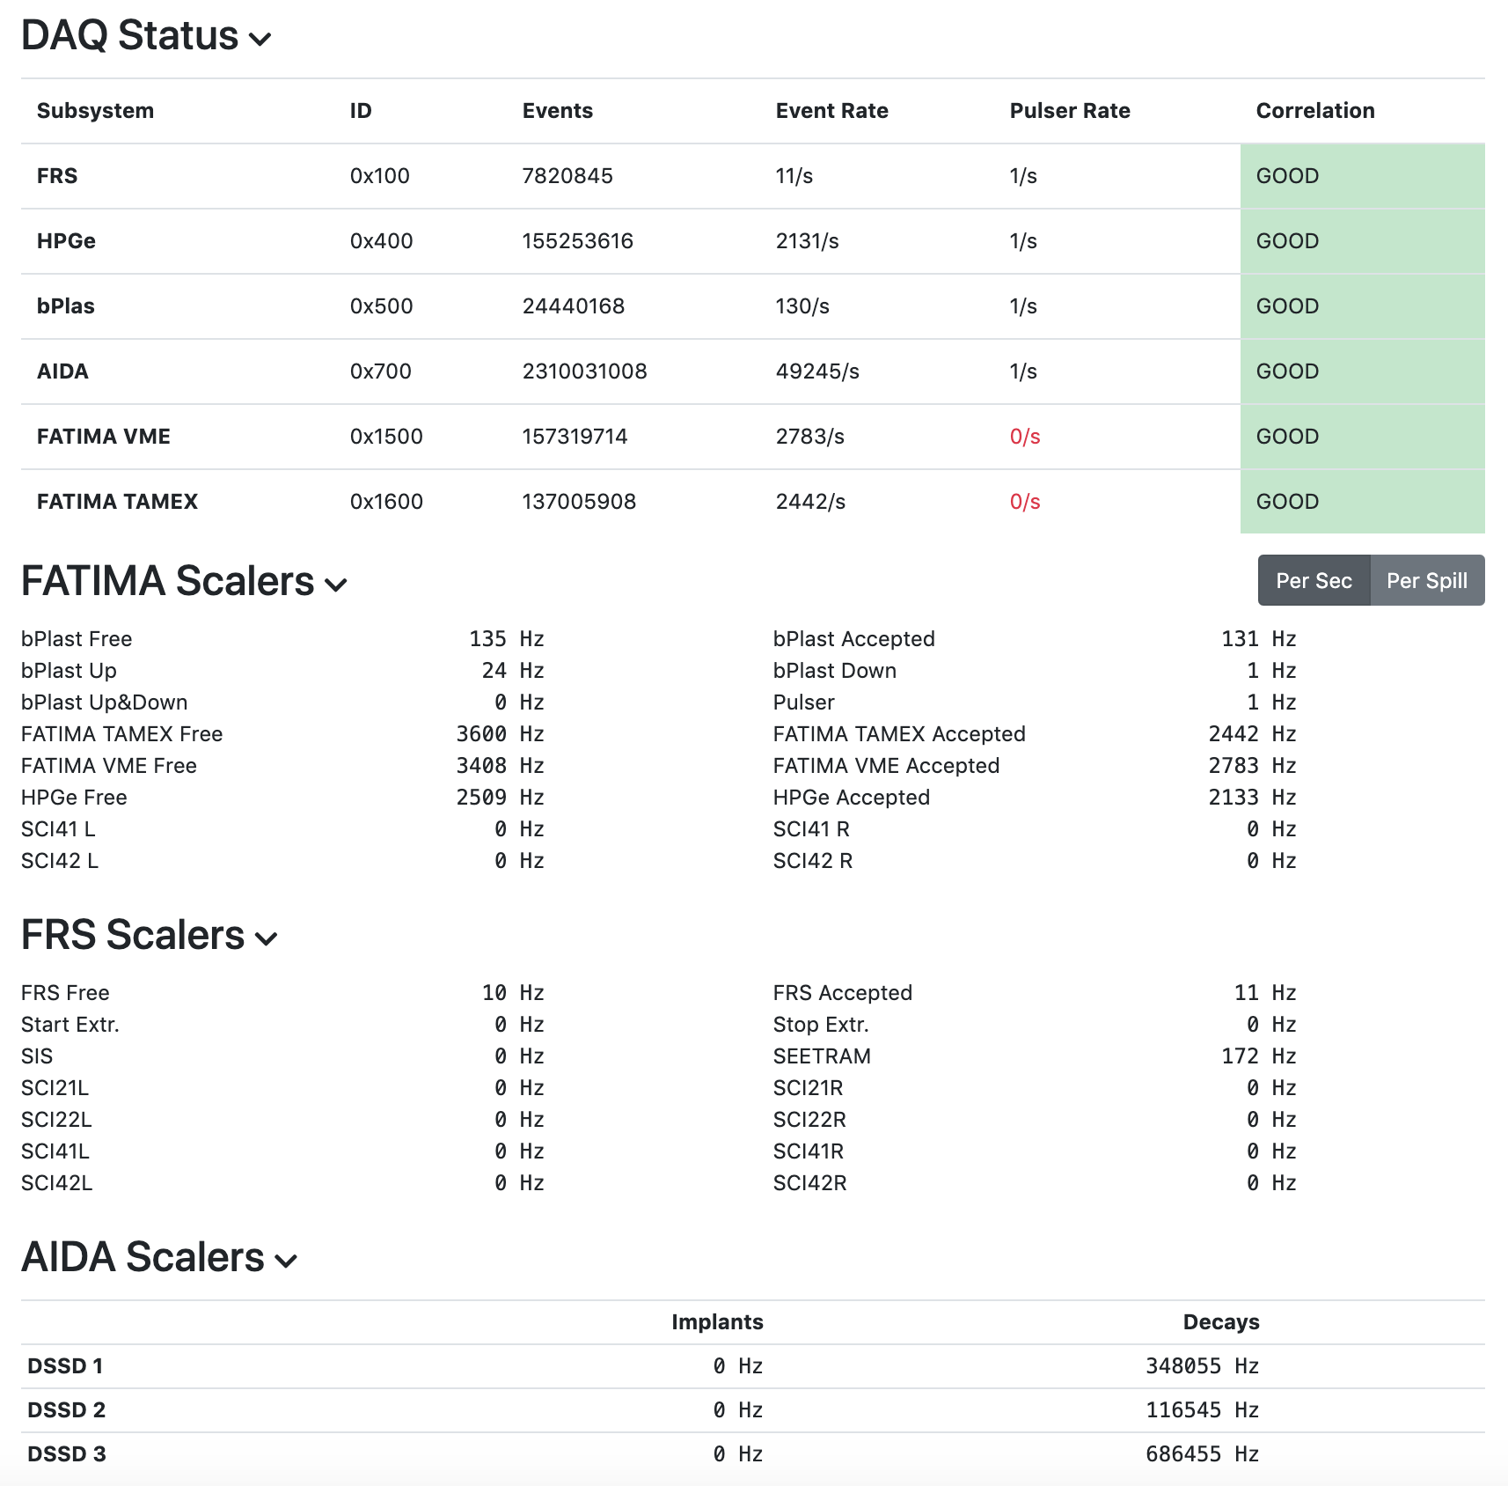Collapse the FRS Scalers section chevron
This screenshot has width=1508, height=1486.
tap(266, 938)
